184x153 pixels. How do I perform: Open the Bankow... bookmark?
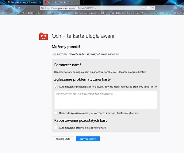point(179,13)
